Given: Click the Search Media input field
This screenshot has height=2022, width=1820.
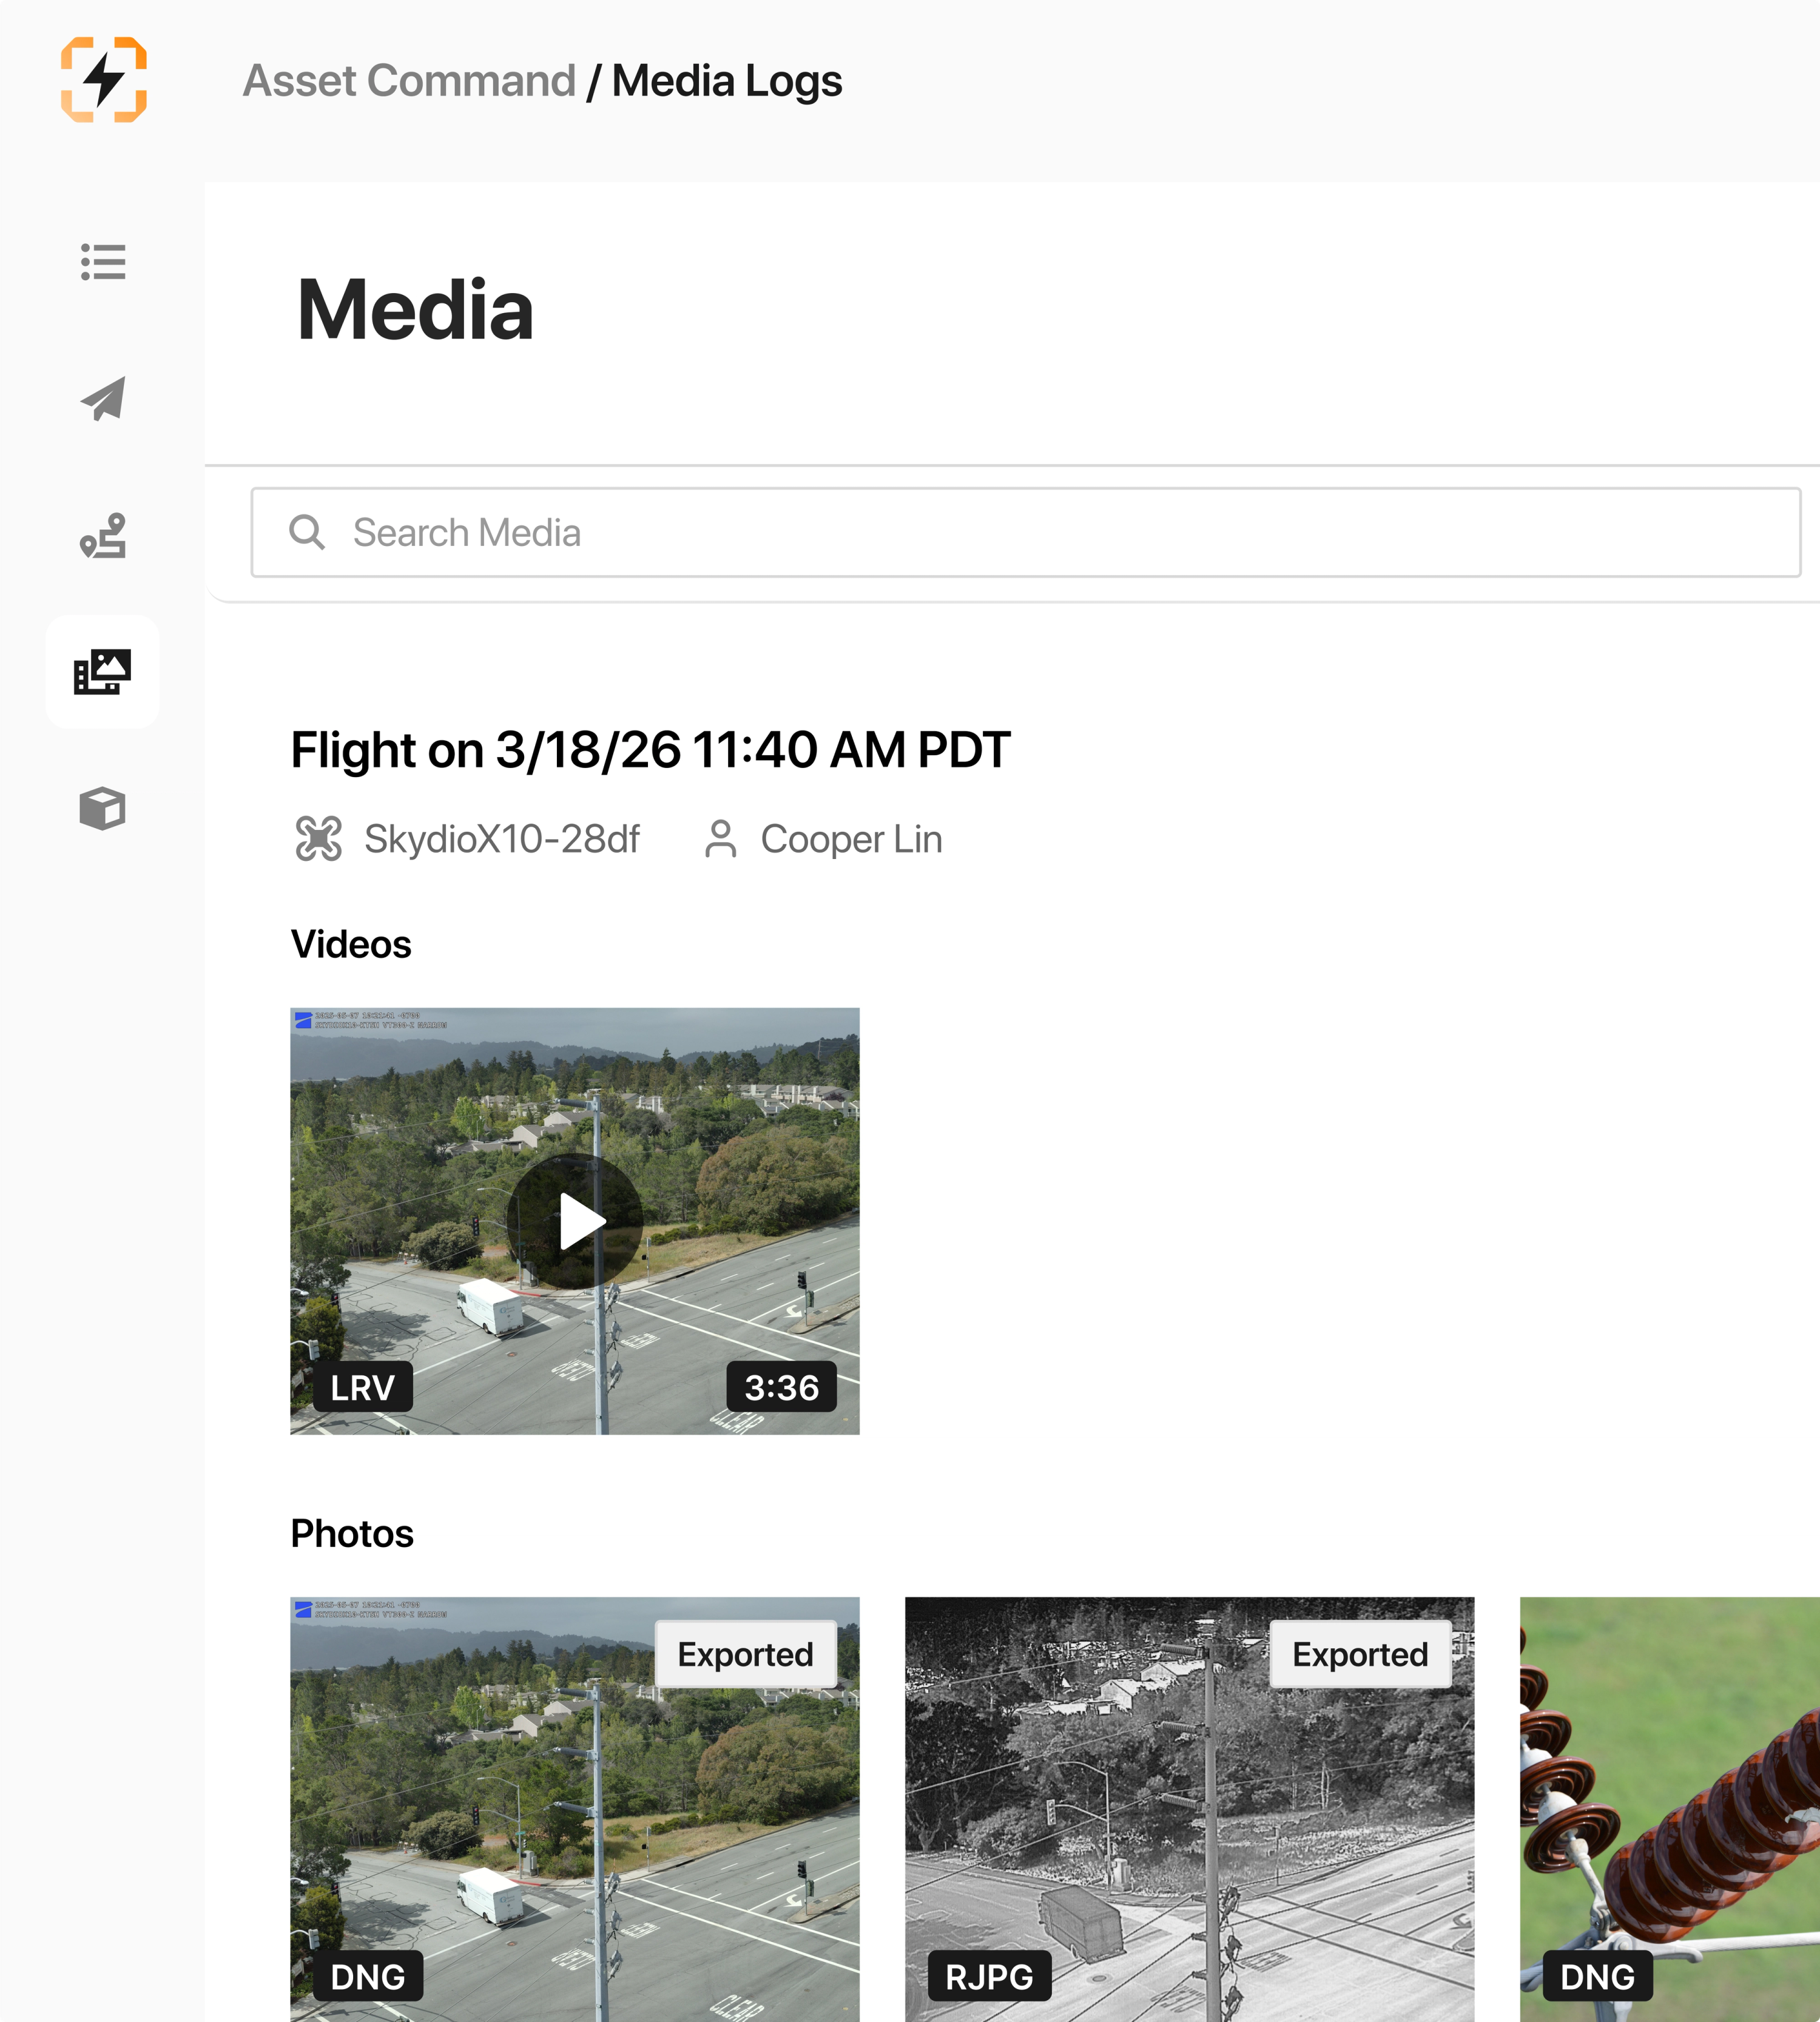Looking at the screenshot, I should coord(1026,533).
